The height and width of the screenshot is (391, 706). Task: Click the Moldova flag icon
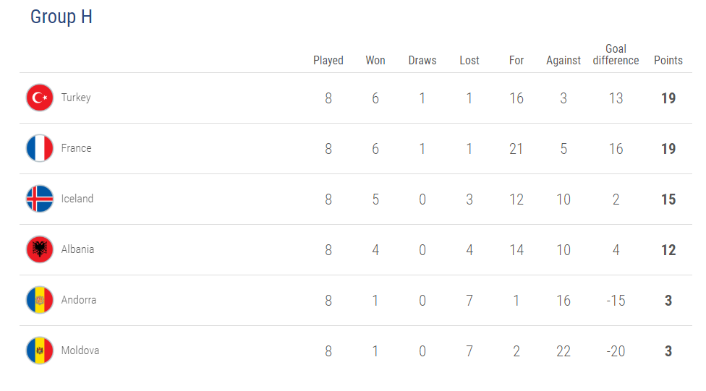point(40,351)
